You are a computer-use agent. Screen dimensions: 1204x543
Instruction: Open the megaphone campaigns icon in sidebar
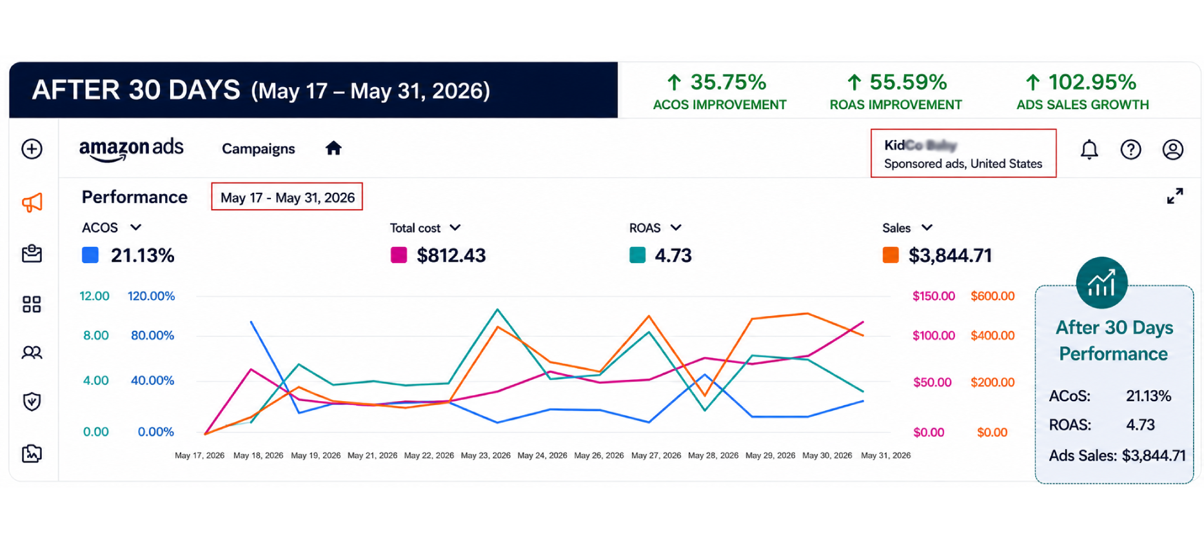[x=32, y=203]
